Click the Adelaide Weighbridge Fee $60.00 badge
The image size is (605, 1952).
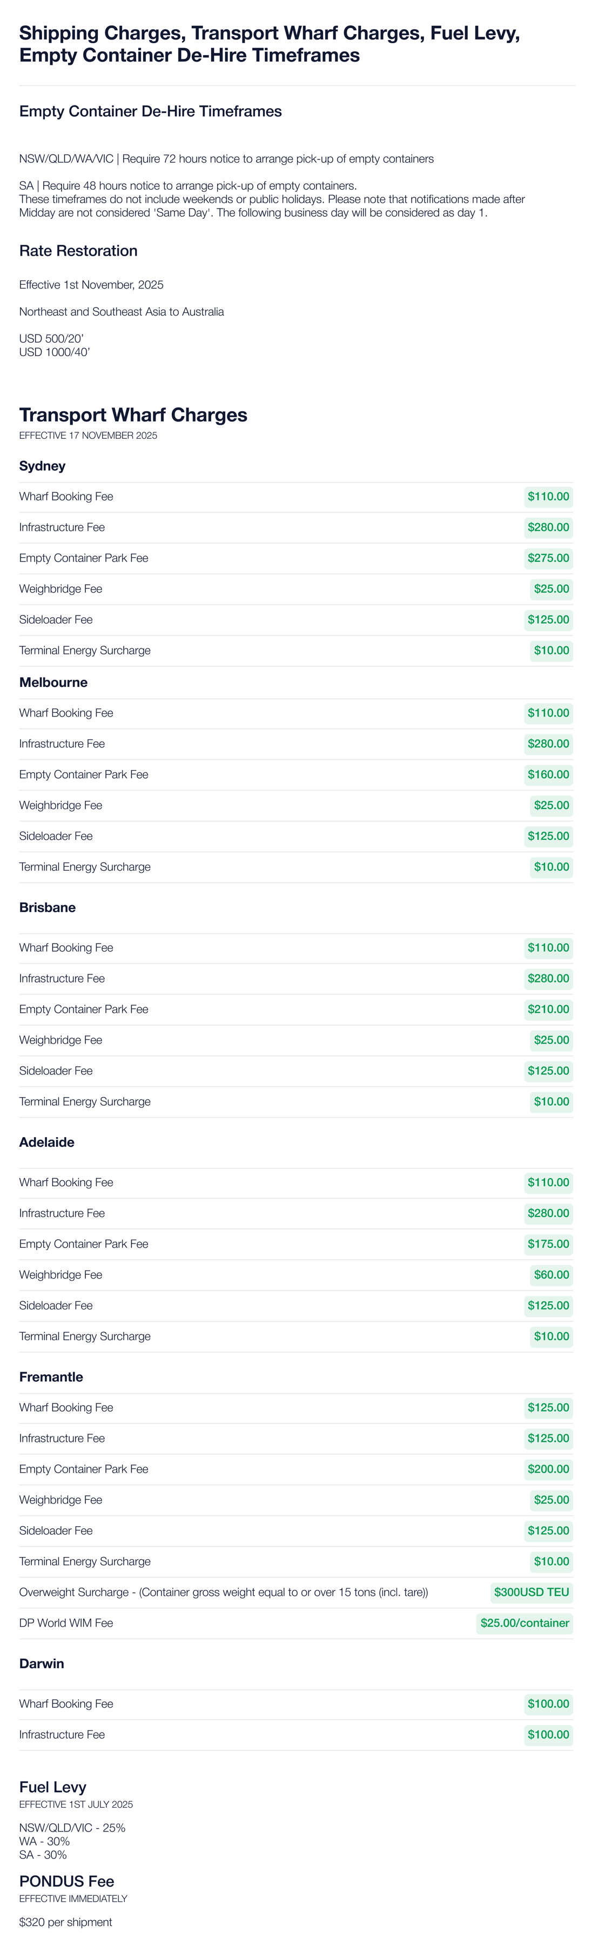click(550, 1274)
